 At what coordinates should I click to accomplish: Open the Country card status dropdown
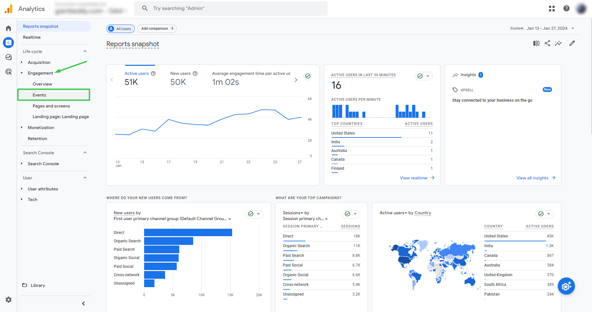(549, 214)
